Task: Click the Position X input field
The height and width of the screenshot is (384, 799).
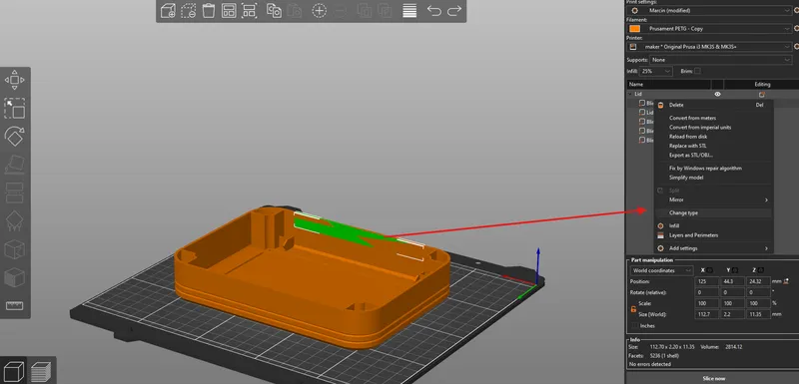Action: (706, 281)
